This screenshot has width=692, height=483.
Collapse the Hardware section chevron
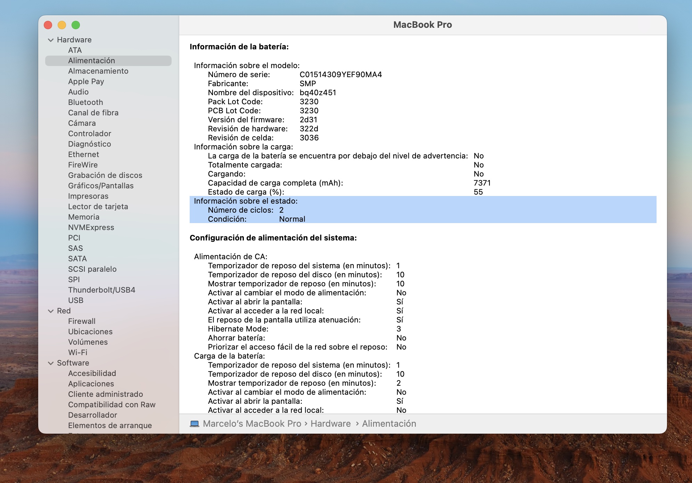51,40
